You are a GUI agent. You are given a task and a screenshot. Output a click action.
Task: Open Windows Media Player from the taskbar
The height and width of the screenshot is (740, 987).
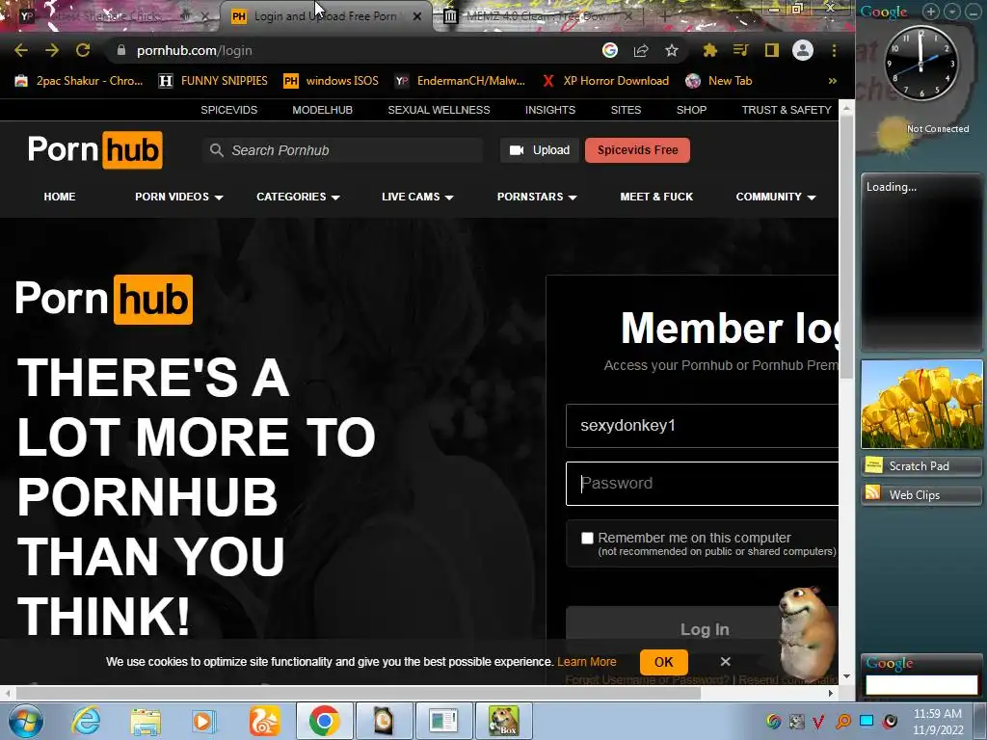(x=204, y=721)
